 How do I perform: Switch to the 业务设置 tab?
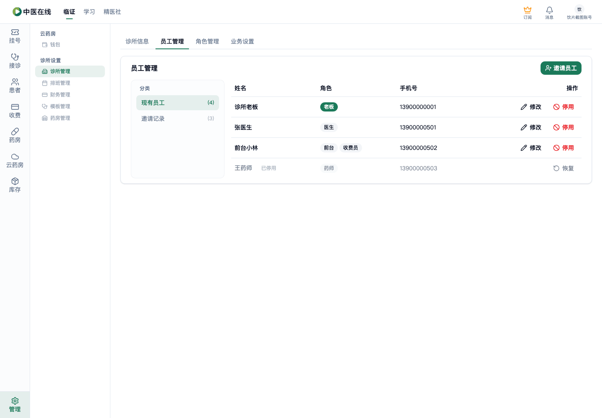(x=242, y=41)
